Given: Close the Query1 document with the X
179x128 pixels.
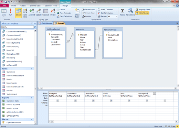Looking at the screenshot, I should click(x=177, y=23).
